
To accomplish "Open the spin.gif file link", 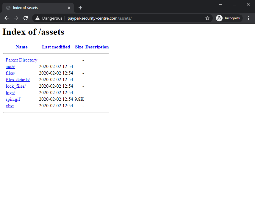I will coord(13,99).
